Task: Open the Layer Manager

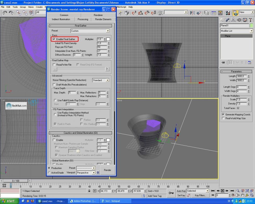Action: 206,13
